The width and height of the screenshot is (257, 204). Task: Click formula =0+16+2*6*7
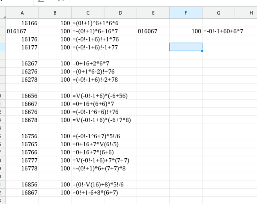click(x=91, y=63)
